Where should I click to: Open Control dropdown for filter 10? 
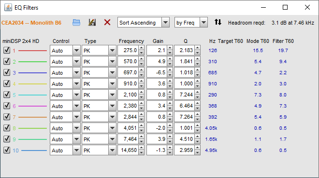click(x=65, y=150)
